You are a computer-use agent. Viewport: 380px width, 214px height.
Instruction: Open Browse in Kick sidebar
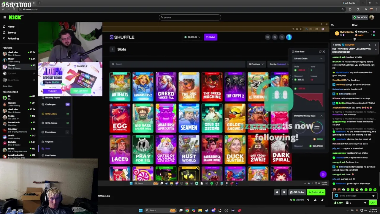12,33
